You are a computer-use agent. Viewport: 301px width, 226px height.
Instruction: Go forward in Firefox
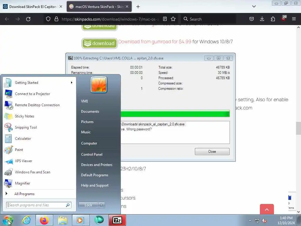pos(17,19)
